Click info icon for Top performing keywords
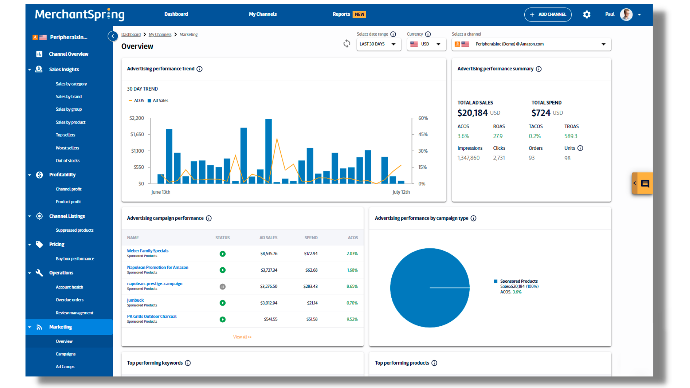This screenshot has width=690, height=388. click(188, 363)
